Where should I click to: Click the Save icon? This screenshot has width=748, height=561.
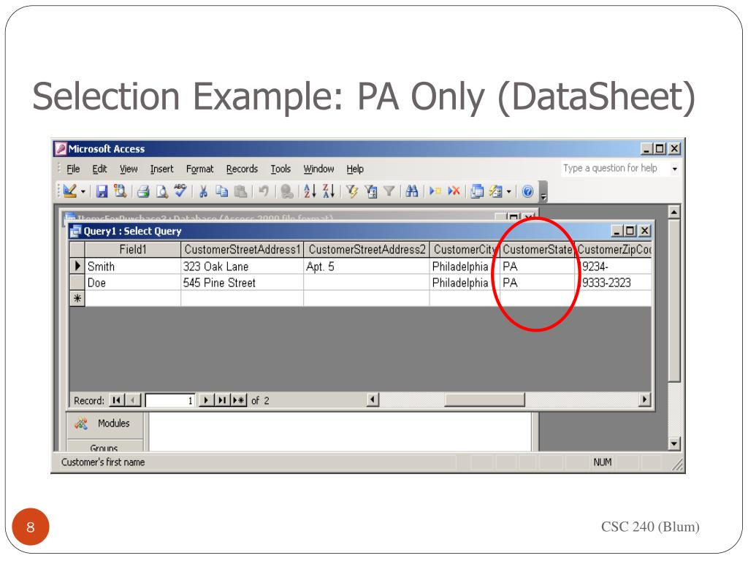click(x=102, y=191)
